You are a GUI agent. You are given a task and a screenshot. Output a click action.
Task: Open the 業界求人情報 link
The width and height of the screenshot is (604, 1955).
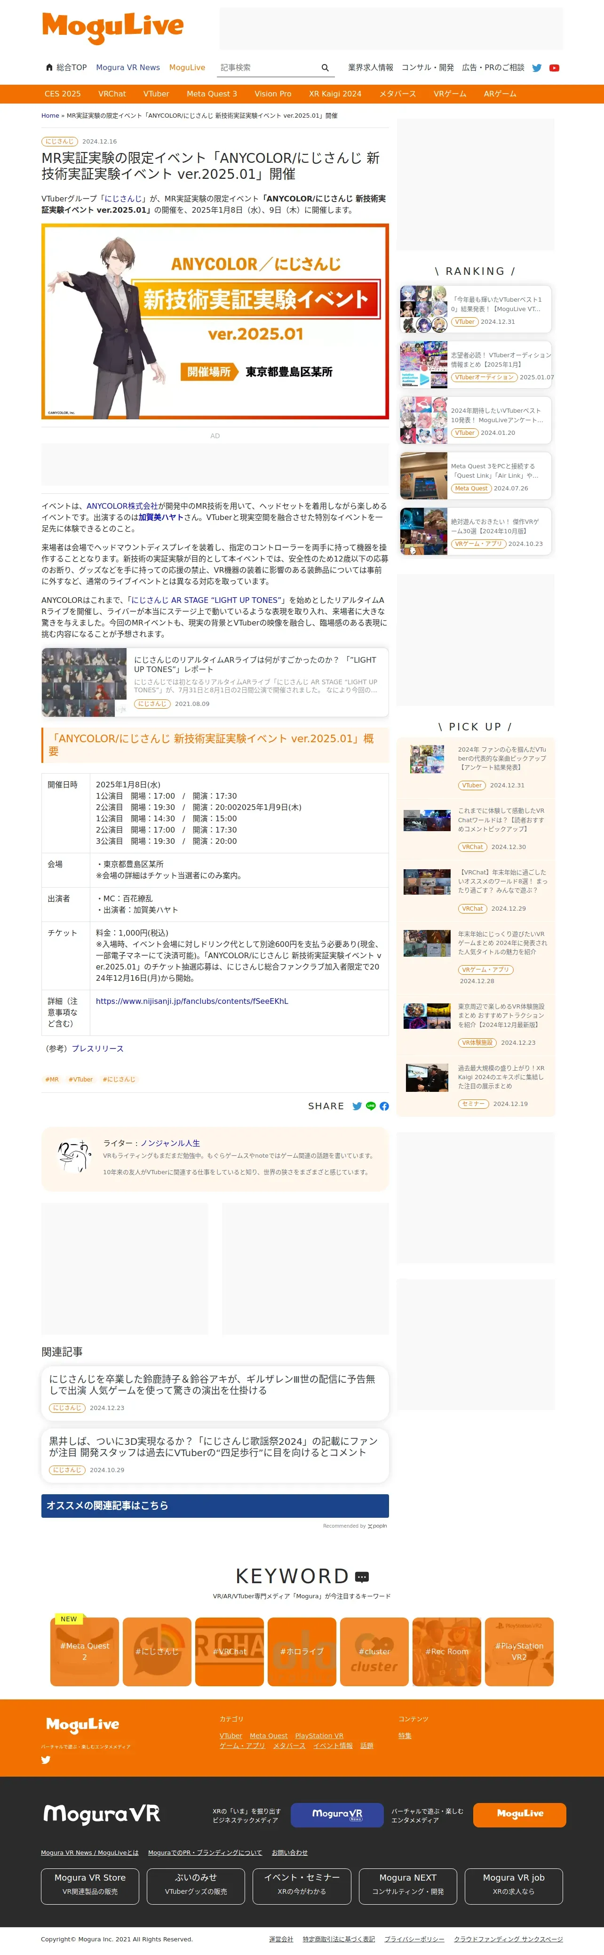click(x=370, y=68)
